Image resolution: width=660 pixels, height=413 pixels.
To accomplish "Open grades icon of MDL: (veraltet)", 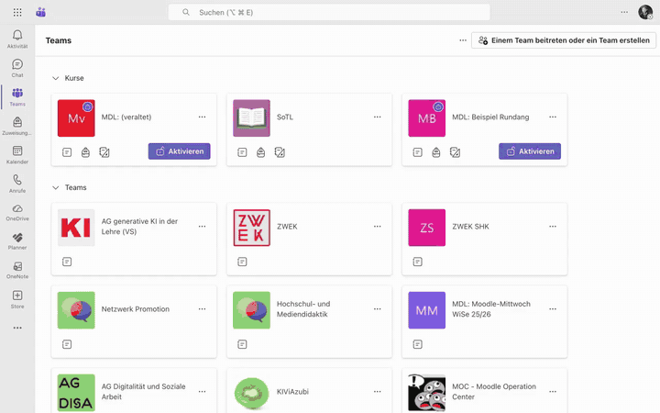I will coord(104,152).
